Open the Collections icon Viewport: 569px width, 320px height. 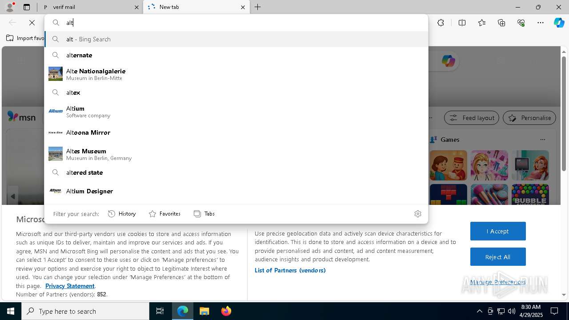pyautogui.click(x=501, y=23)
